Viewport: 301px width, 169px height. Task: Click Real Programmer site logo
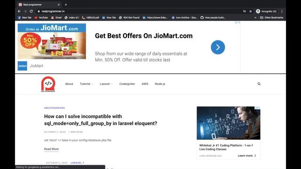click(x=48, y=84)
